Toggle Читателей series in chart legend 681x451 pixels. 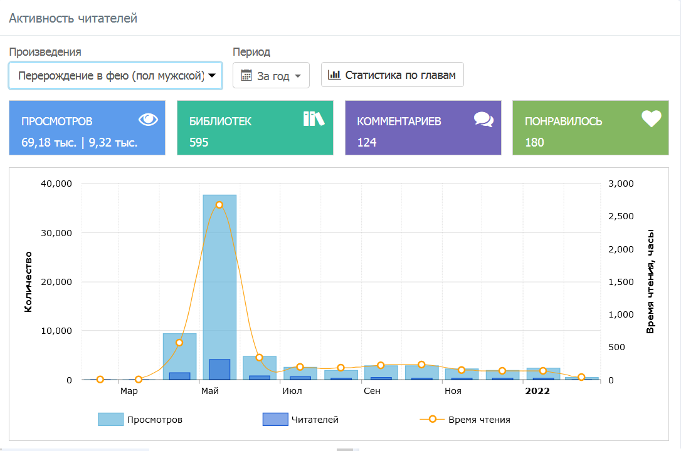315,420
